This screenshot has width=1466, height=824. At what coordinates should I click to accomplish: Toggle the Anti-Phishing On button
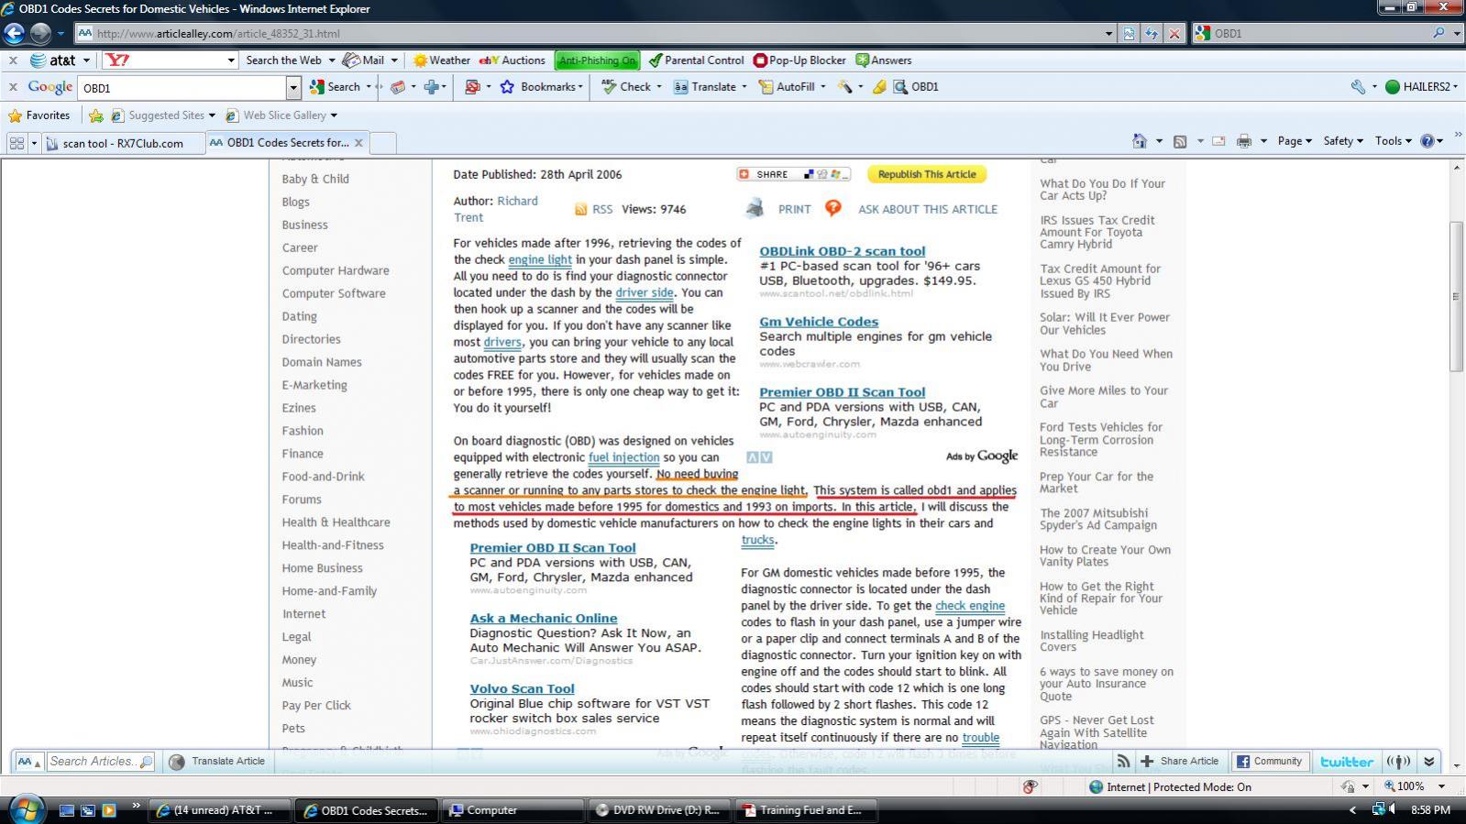[x=597, y=60]
